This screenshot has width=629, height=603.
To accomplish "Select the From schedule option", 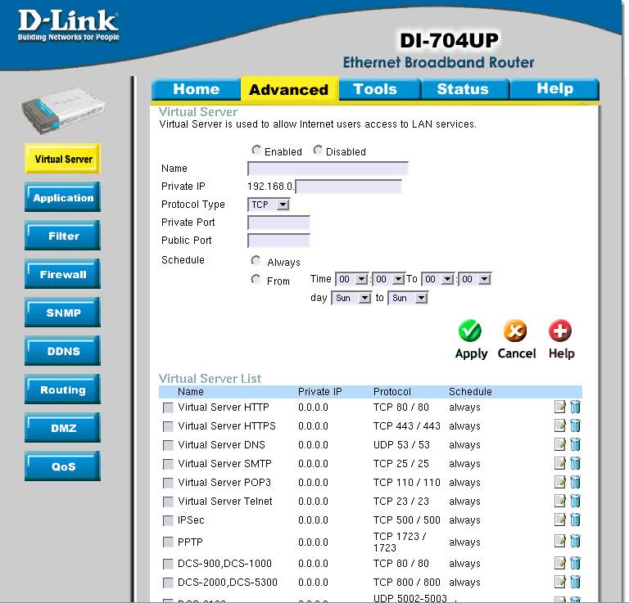I will pyautogui.click(x=256, y=279).
